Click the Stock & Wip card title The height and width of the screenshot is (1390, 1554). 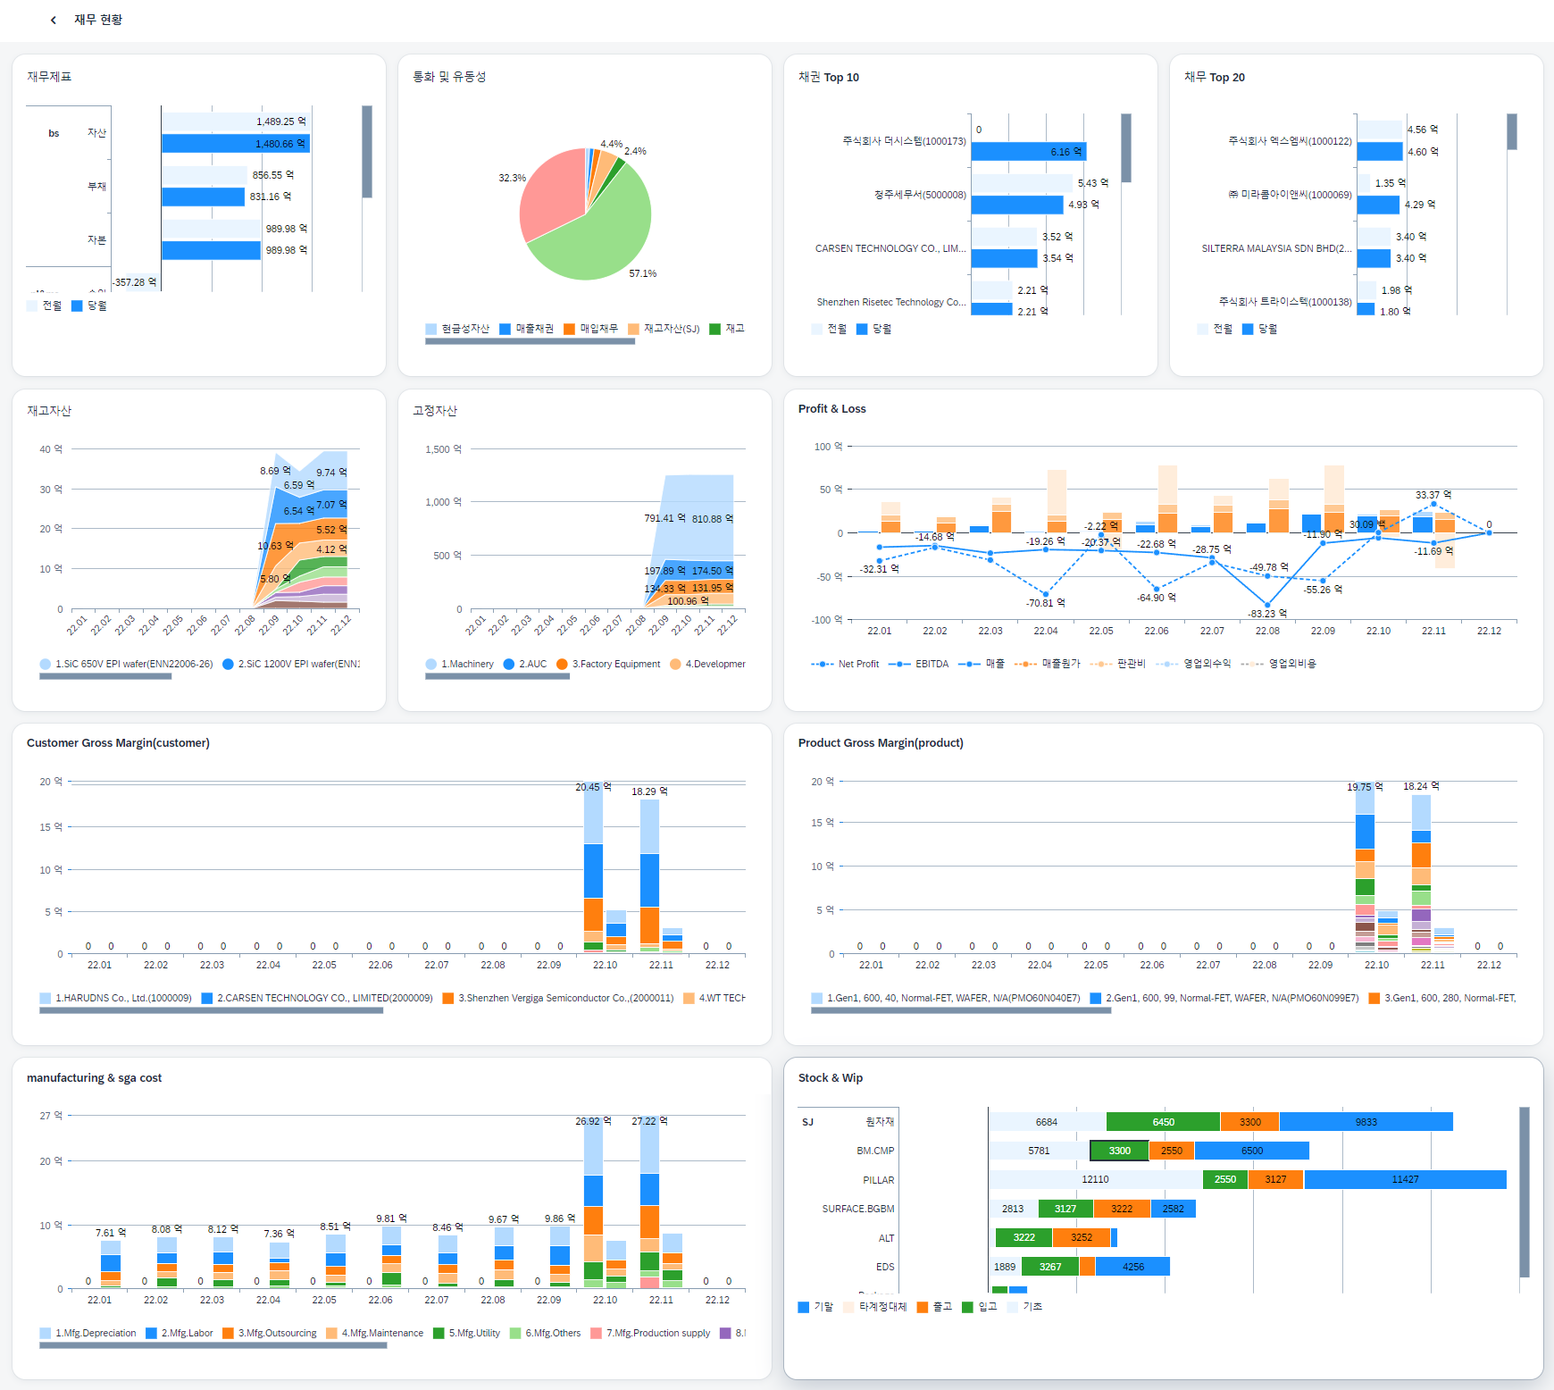click(831, 1078)
